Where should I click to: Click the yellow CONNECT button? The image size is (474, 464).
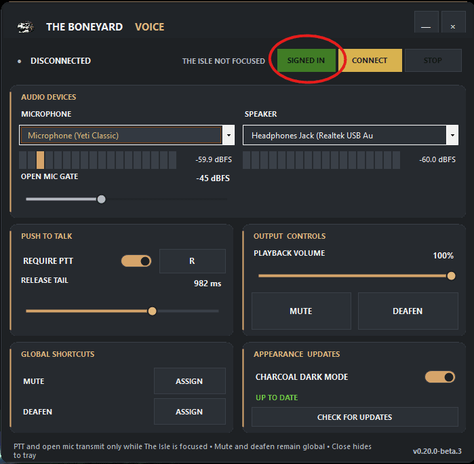[x=370, y=60]
